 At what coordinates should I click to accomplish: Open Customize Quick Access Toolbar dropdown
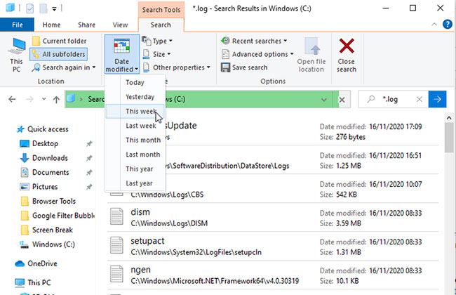[54, 9]
